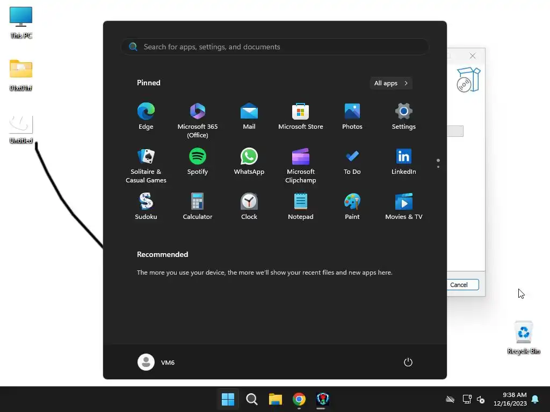Select the Untitled desktop file

(x=21, y=129)
